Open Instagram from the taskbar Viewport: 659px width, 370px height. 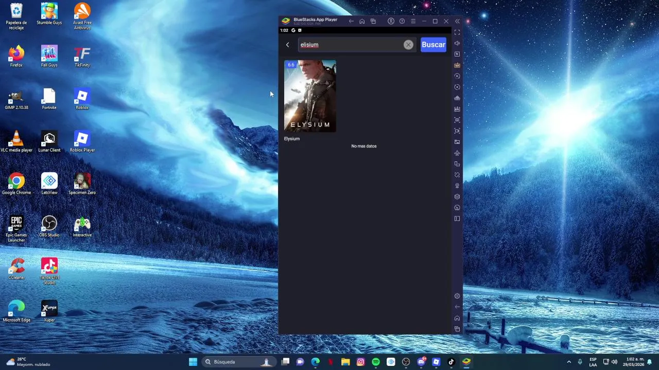click(360, 362)
